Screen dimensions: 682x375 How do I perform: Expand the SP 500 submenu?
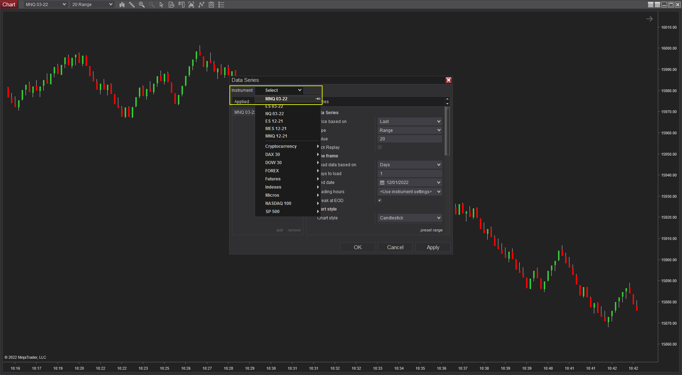click(288, 212)
